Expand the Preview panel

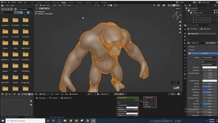tap(192, 47)
